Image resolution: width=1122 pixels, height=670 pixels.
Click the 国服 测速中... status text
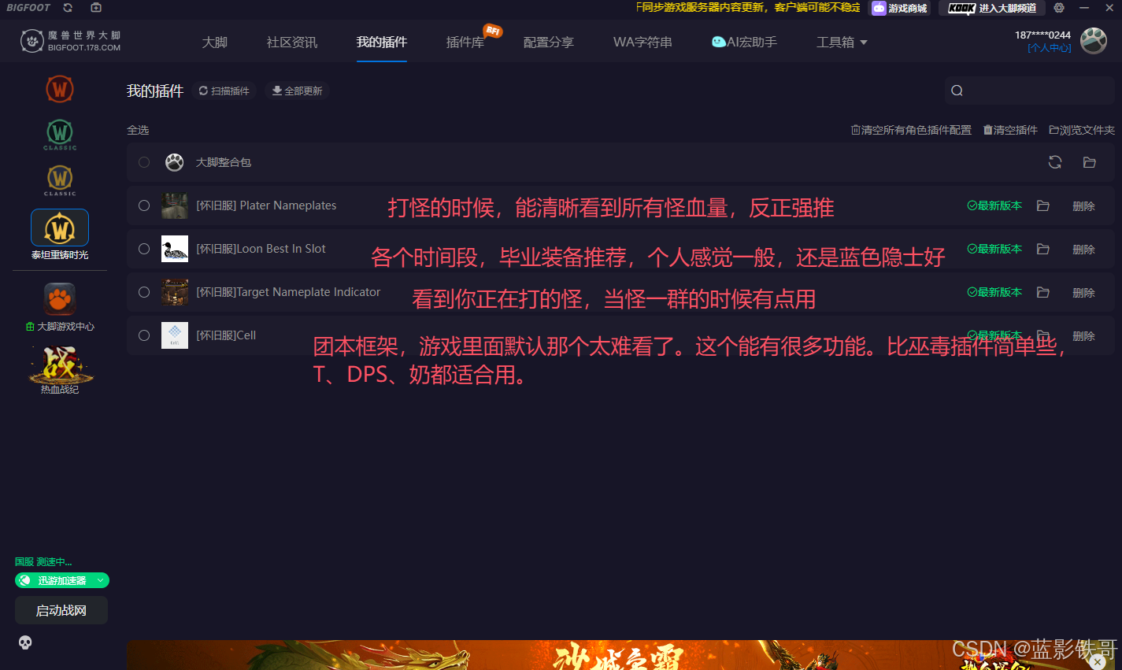click(x=43, y=562)
